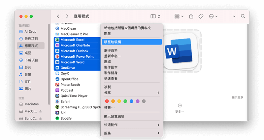Choose 顯示預覽選項 from context menu
Viewport: 264px width, 140px height.
132,116
